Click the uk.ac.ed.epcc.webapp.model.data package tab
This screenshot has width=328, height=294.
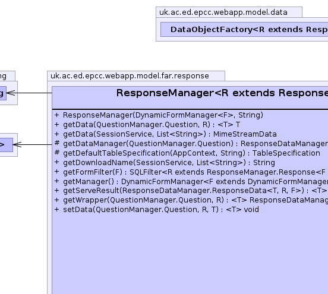point(229,12)
